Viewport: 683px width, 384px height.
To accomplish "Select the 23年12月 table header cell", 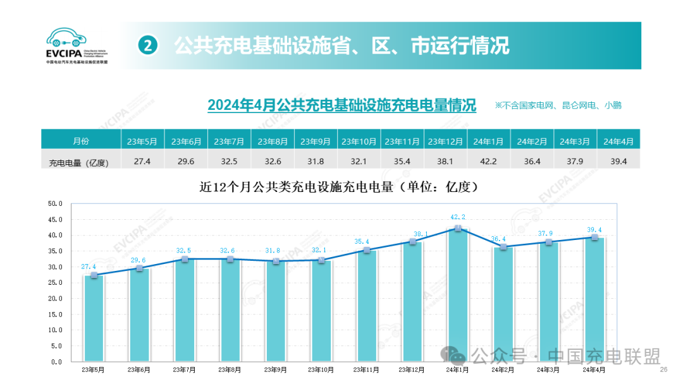I will click(x=445, y=140).
